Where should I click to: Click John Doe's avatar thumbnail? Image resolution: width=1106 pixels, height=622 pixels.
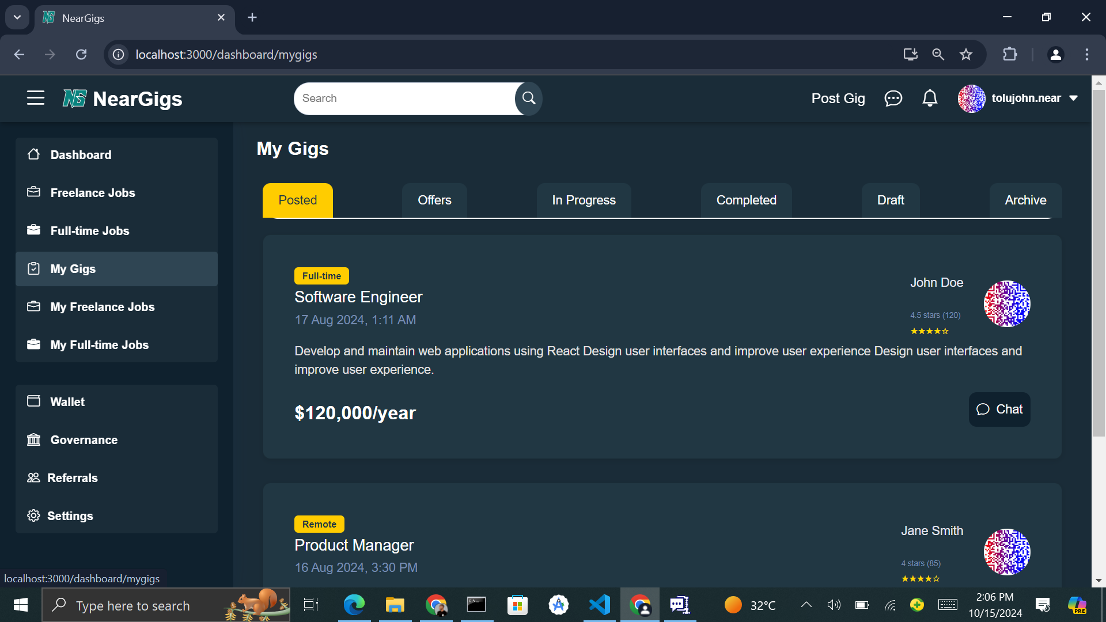[x=1006, y=304]
